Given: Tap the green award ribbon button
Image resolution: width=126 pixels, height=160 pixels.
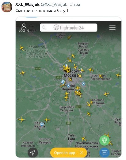Looking at the screenshot, I should [105, 140].
